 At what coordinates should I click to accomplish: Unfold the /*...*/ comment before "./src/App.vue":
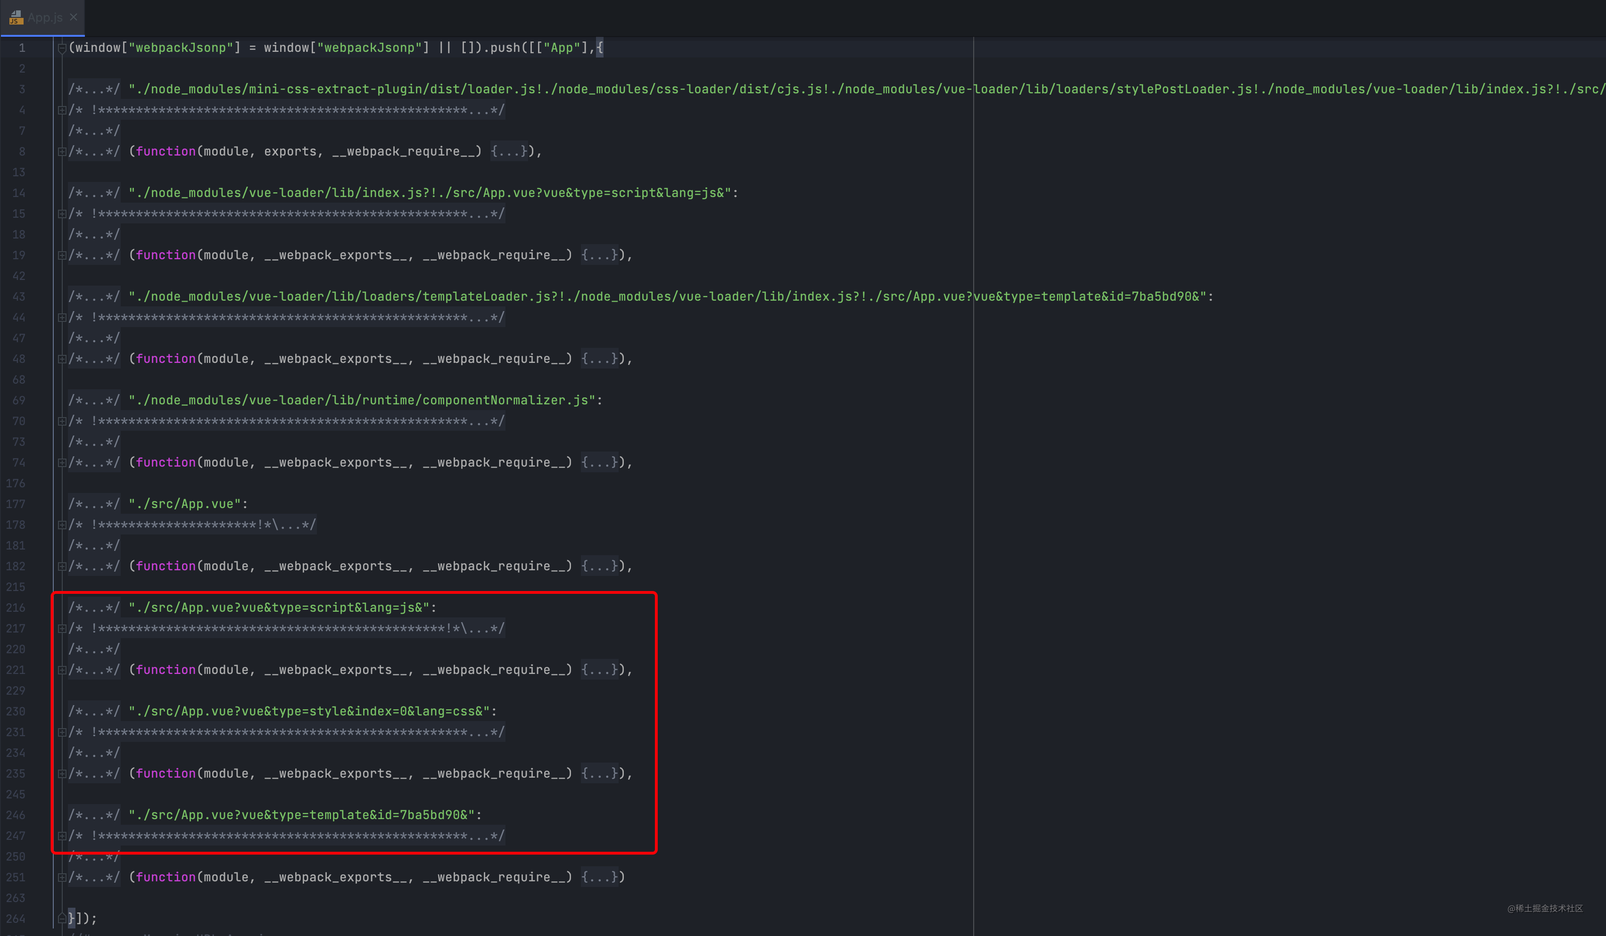(x=94, y=504)
